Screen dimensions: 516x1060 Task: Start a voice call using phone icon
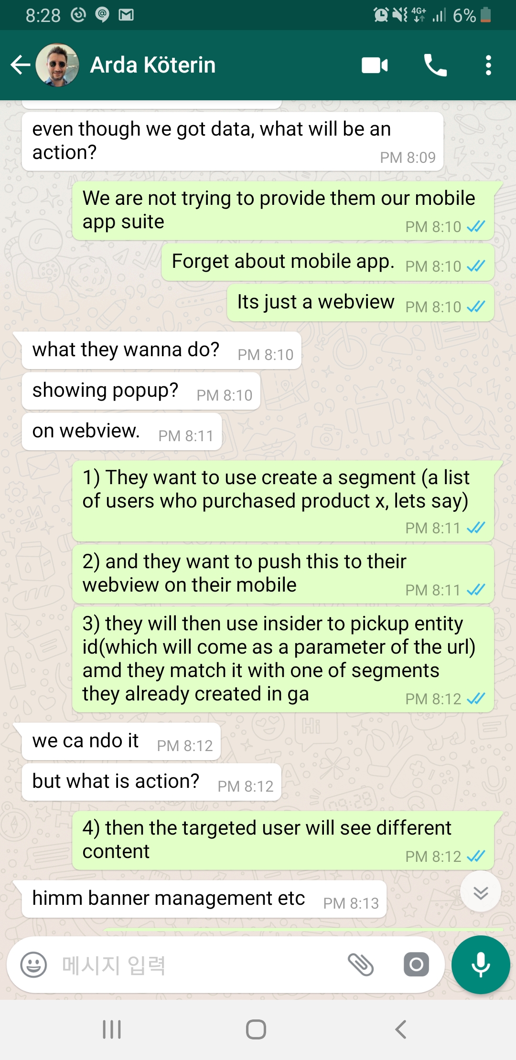tap(435, 65)
